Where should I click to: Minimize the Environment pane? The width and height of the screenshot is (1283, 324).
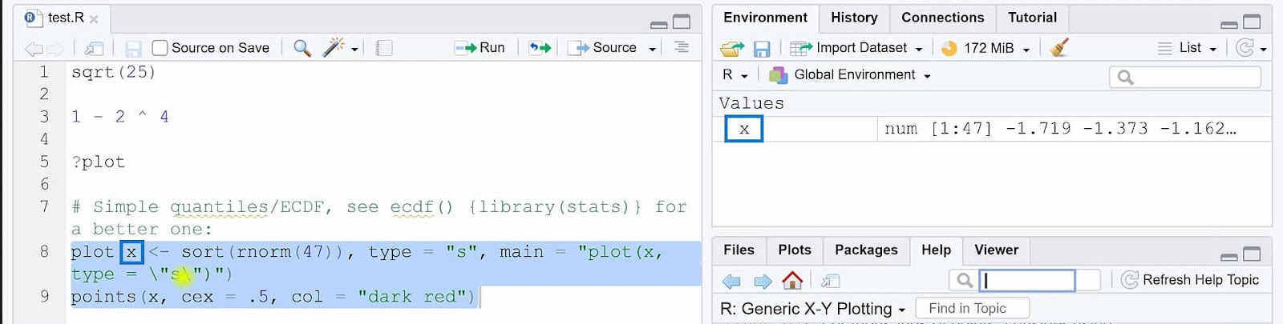click(1229, 25)
